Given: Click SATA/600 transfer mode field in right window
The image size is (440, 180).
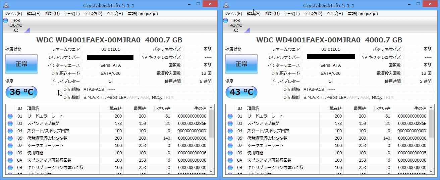Looking at the screenshot, I should tap(330, 73).
